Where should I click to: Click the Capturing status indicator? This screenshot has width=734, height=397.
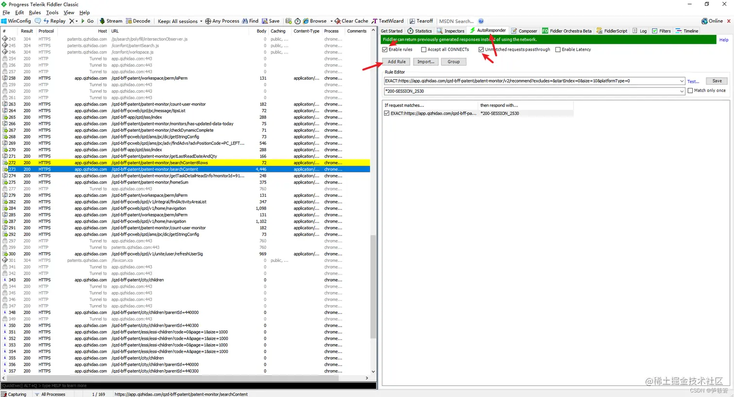(x=14, y=394)
